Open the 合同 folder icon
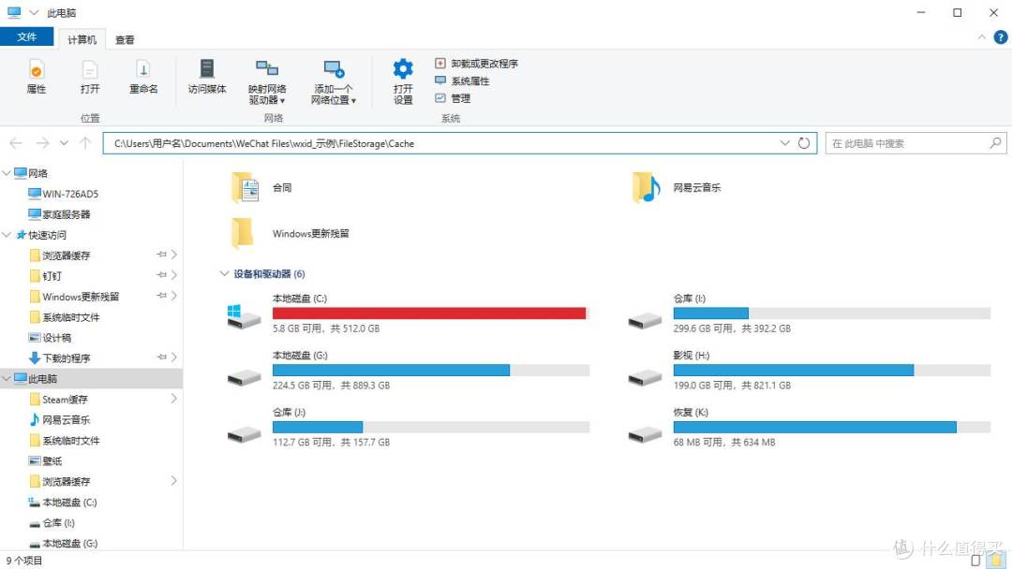Viewport: 1012px width, 569px height. pyautogui.click(x=246, y=187)
